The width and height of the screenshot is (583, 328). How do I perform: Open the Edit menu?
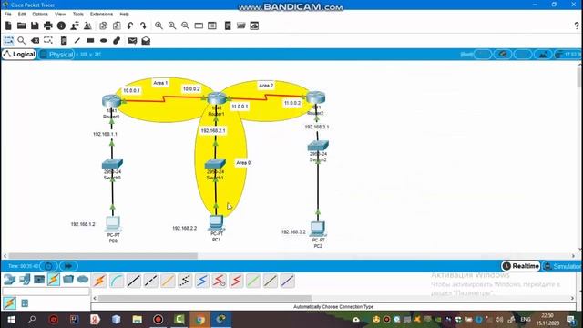[22, 15]
